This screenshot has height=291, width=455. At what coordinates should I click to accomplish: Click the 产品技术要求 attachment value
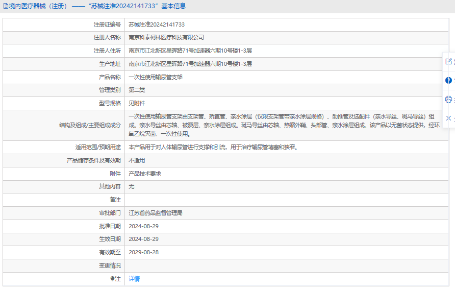[145, 174]
